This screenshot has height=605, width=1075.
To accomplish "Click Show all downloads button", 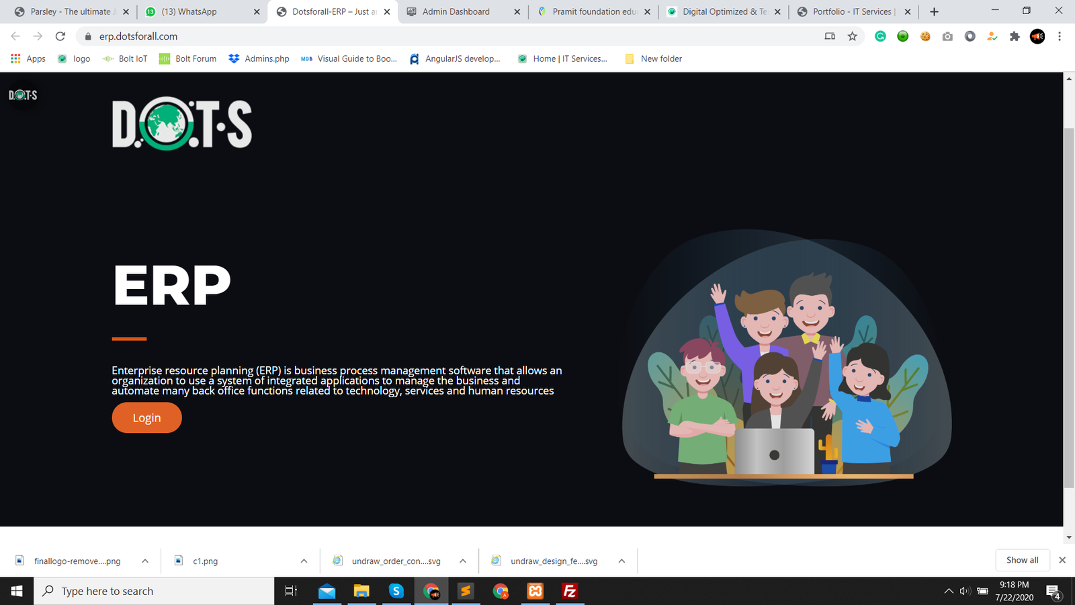I will click(x=1022, y=560).
